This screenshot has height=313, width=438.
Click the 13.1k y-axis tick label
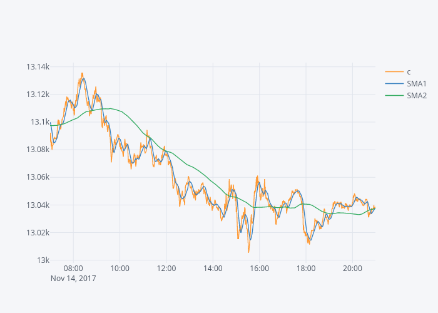(40, 122)
